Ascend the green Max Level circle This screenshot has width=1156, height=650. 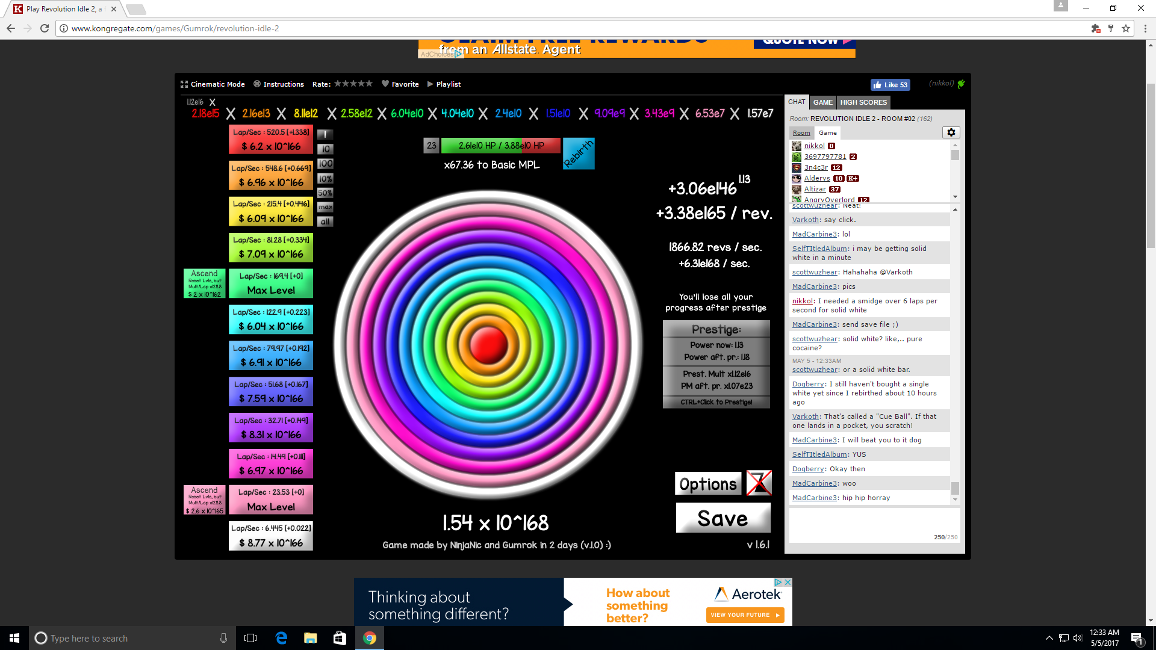205,283
